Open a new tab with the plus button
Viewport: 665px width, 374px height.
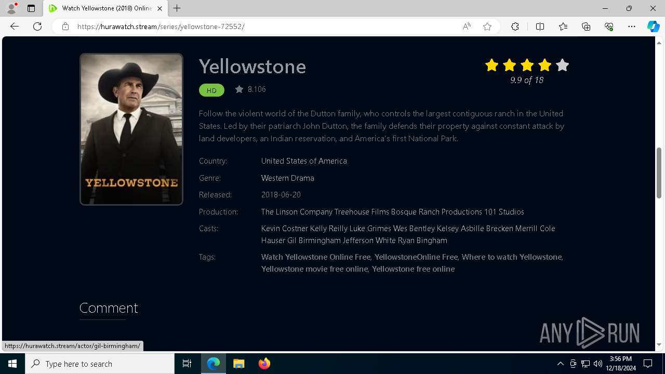point(177,8)
